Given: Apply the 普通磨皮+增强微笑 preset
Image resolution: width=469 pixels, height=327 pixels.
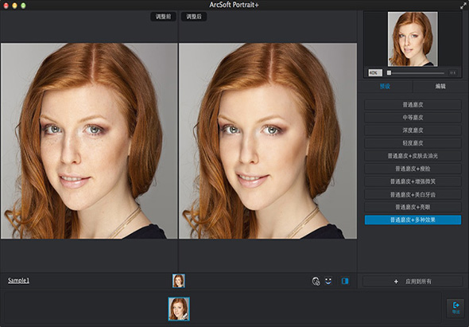Looking at the screenshot, I should point(413,181).
